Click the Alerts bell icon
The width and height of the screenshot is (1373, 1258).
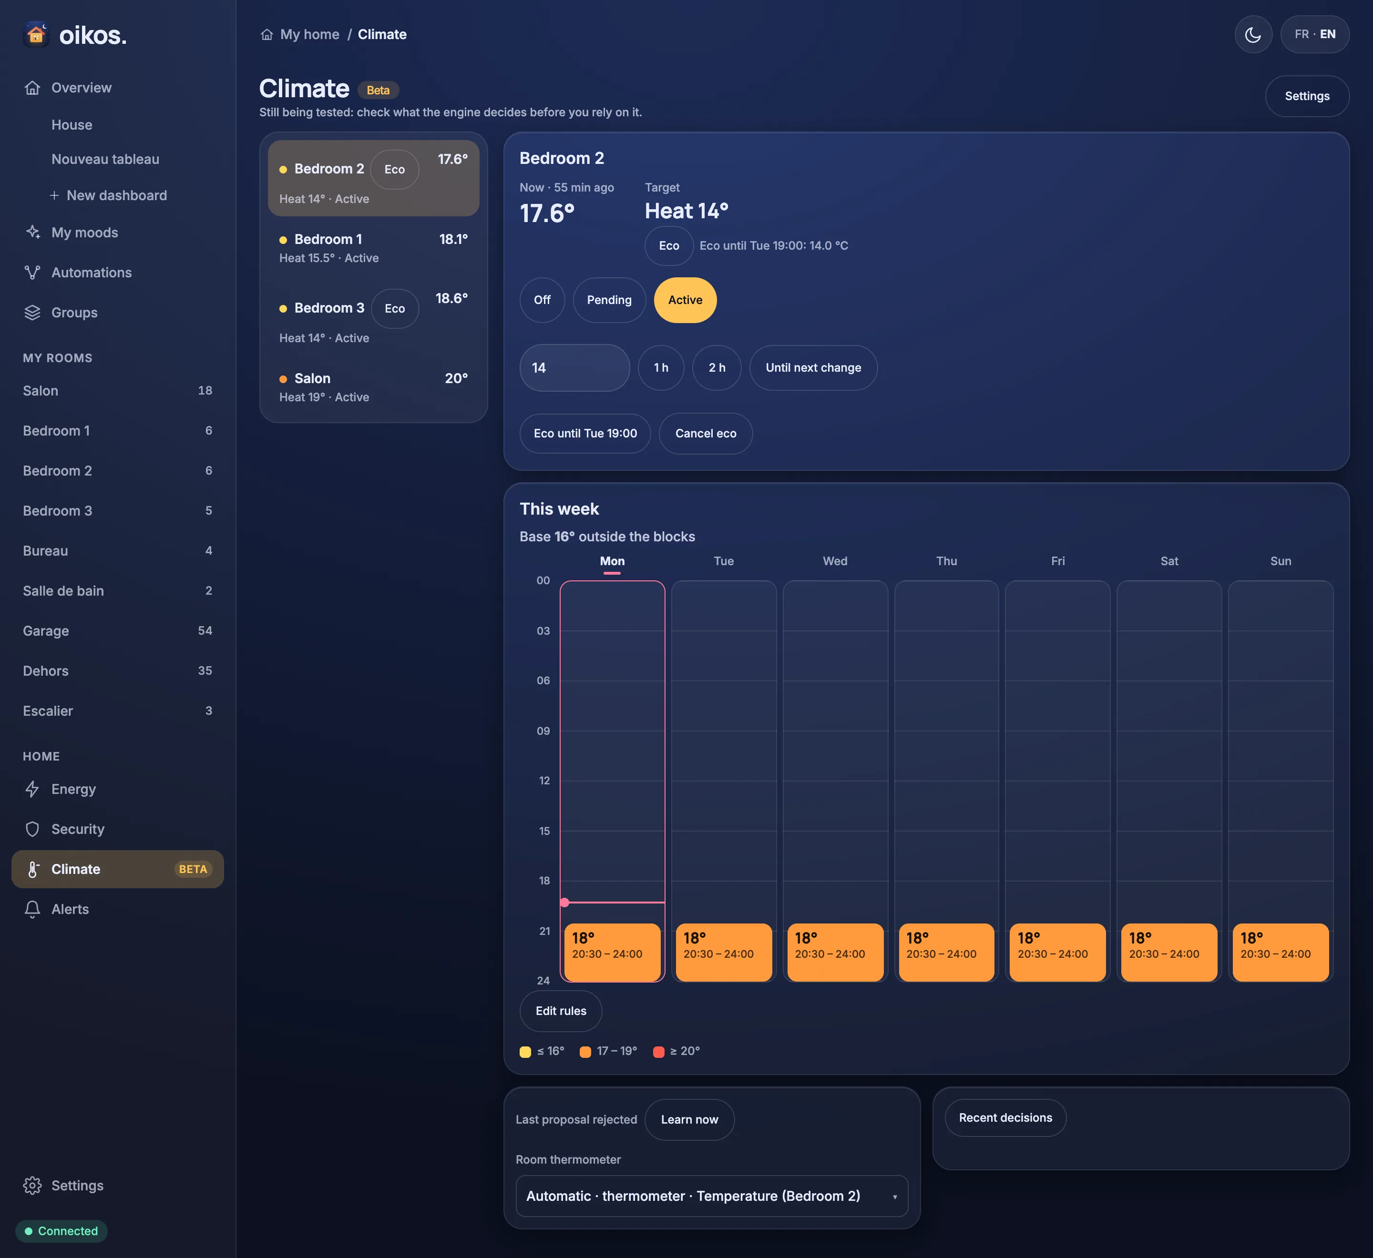(32, 910)
